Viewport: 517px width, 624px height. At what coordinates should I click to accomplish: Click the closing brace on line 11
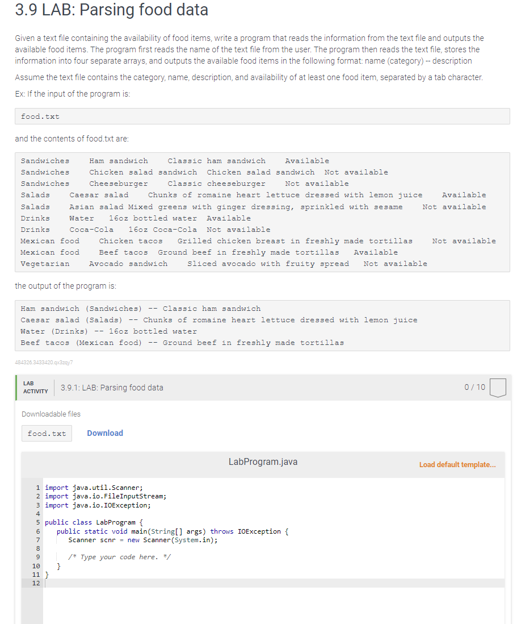[x=47, y=575]
